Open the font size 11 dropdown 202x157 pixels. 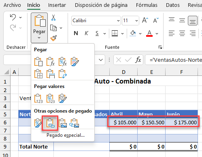(136, 21)
